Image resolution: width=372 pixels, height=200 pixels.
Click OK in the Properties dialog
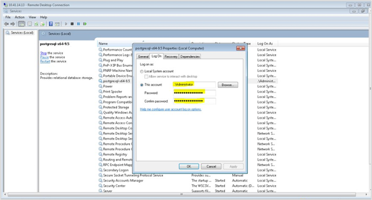click(x=189, y=167)
